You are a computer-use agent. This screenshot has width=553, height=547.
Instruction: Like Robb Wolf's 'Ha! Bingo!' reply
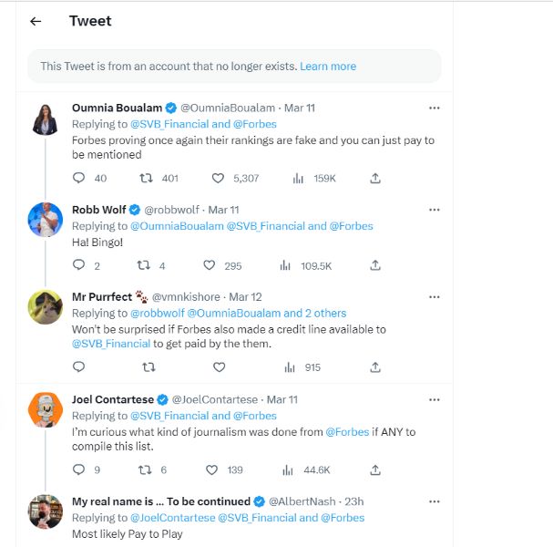click(x=210, y=265)
